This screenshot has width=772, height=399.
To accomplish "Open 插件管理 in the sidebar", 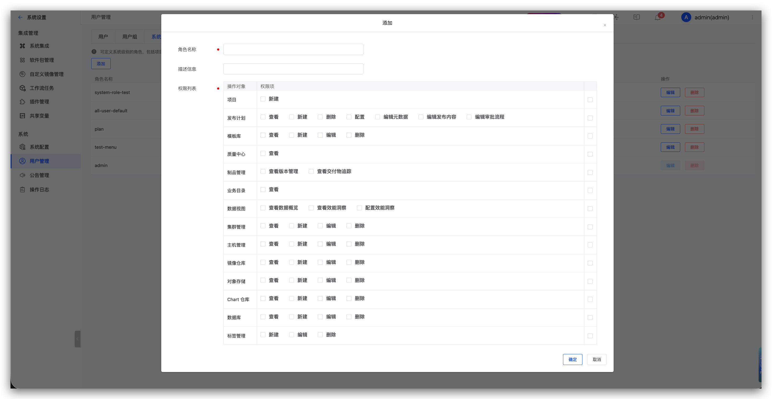I will [39, 102].
